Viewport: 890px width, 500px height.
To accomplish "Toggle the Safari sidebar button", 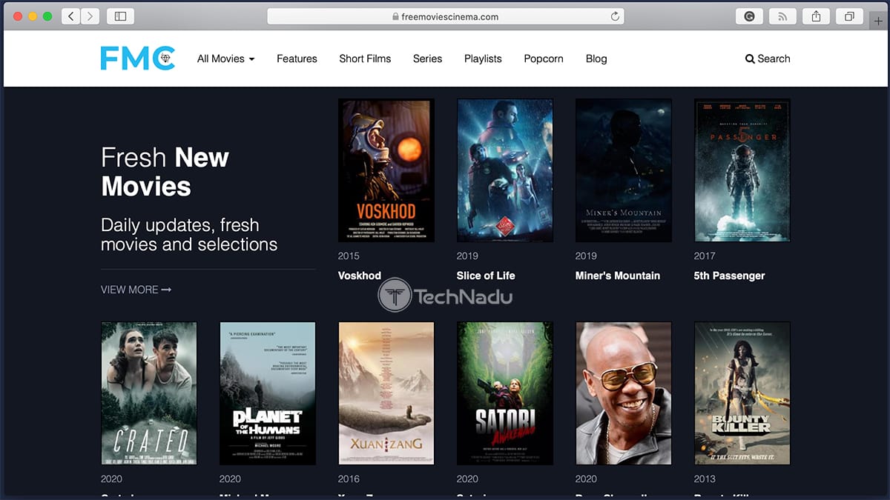I will click(120, 16).
